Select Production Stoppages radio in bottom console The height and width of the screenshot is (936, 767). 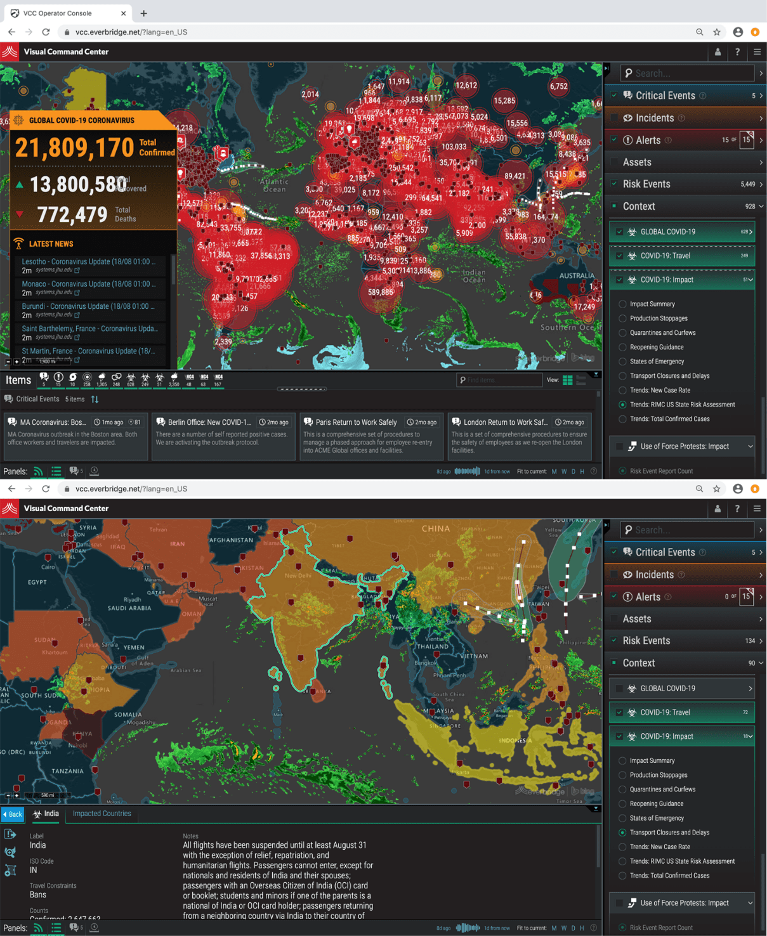(x=622, y=775)
